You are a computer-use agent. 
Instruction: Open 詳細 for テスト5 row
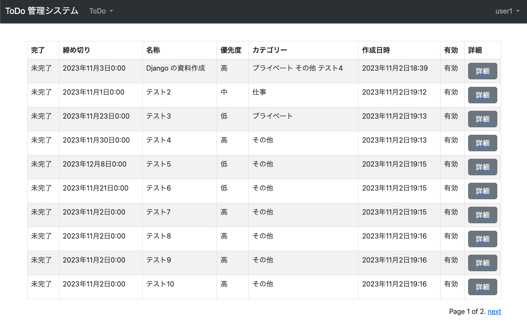click(482, 167)
